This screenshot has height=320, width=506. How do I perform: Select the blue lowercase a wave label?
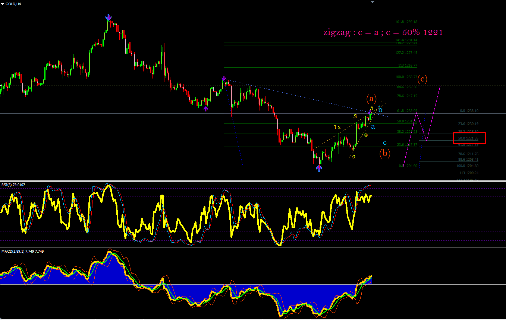(373, 127)
